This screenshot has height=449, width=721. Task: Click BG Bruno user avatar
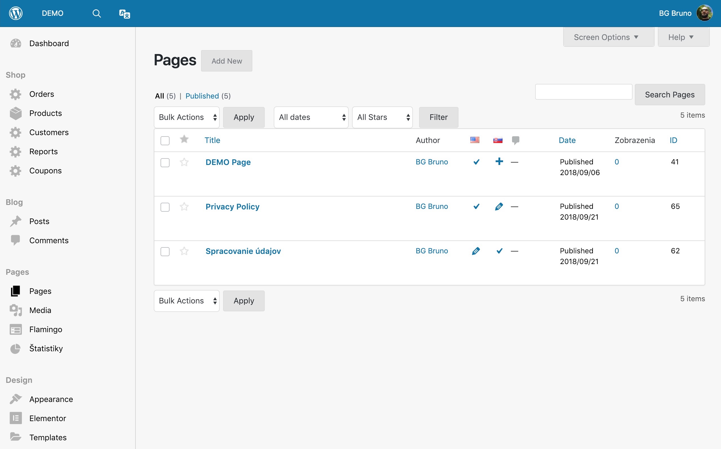coord(704,13)
